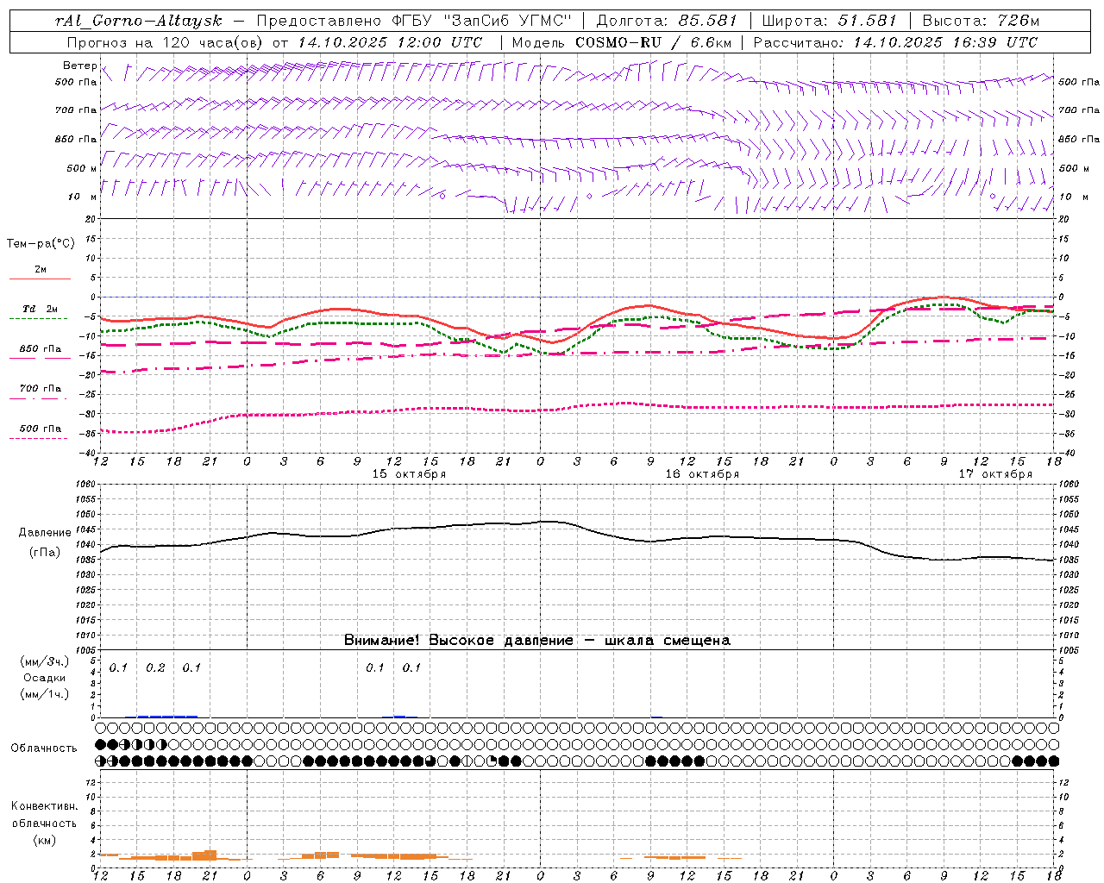Screen dimensions: 1104x883
Task: Click the 'Облачность' cloud cover label
Action: coord(44,748)
